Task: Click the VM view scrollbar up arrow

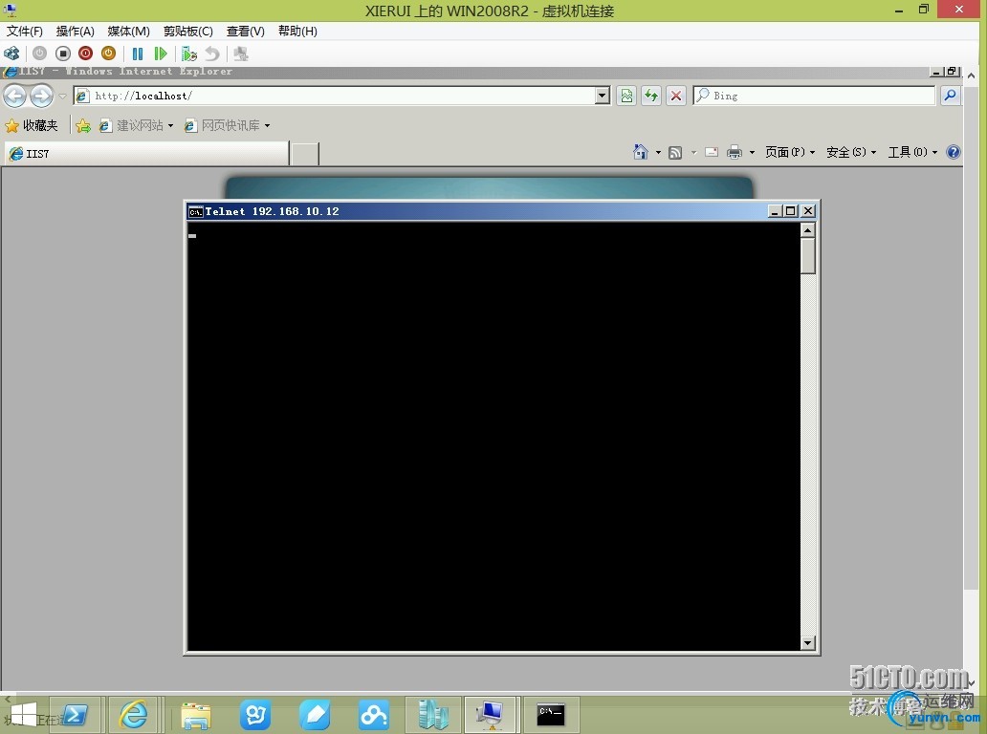Action: coord(972,76)
